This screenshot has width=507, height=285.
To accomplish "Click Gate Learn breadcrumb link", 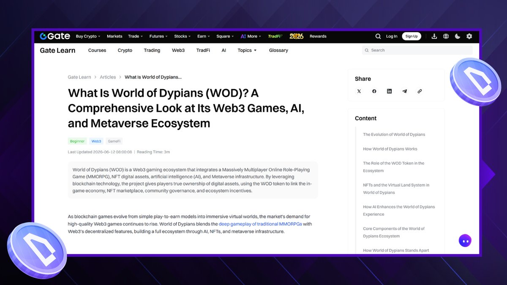I will [79, 77].
